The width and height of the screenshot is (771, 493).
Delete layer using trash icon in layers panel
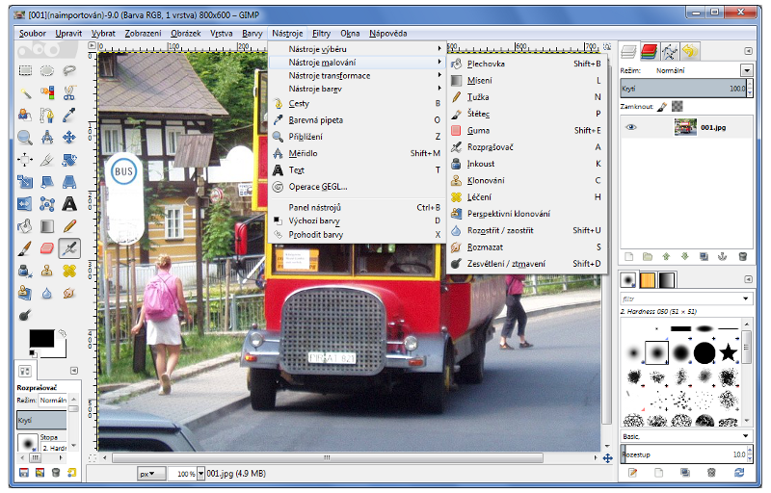pos(742,256)
